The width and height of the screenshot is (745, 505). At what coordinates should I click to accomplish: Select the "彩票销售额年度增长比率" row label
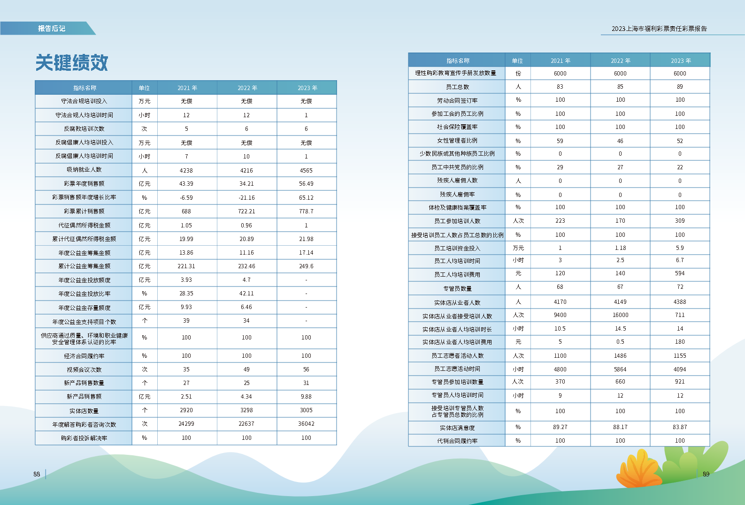(x=84, y=197)
